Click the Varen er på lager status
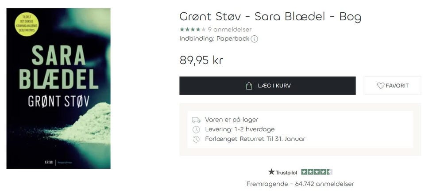Screen dimensions: 425x193 click(x=232, y=120)
